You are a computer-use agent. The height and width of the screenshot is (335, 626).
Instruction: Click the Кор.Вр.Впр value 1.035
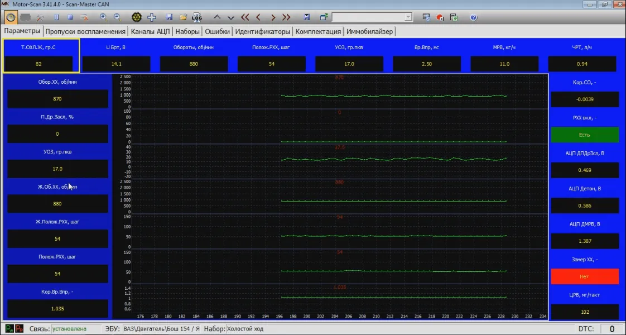click(x=57, y=309)
